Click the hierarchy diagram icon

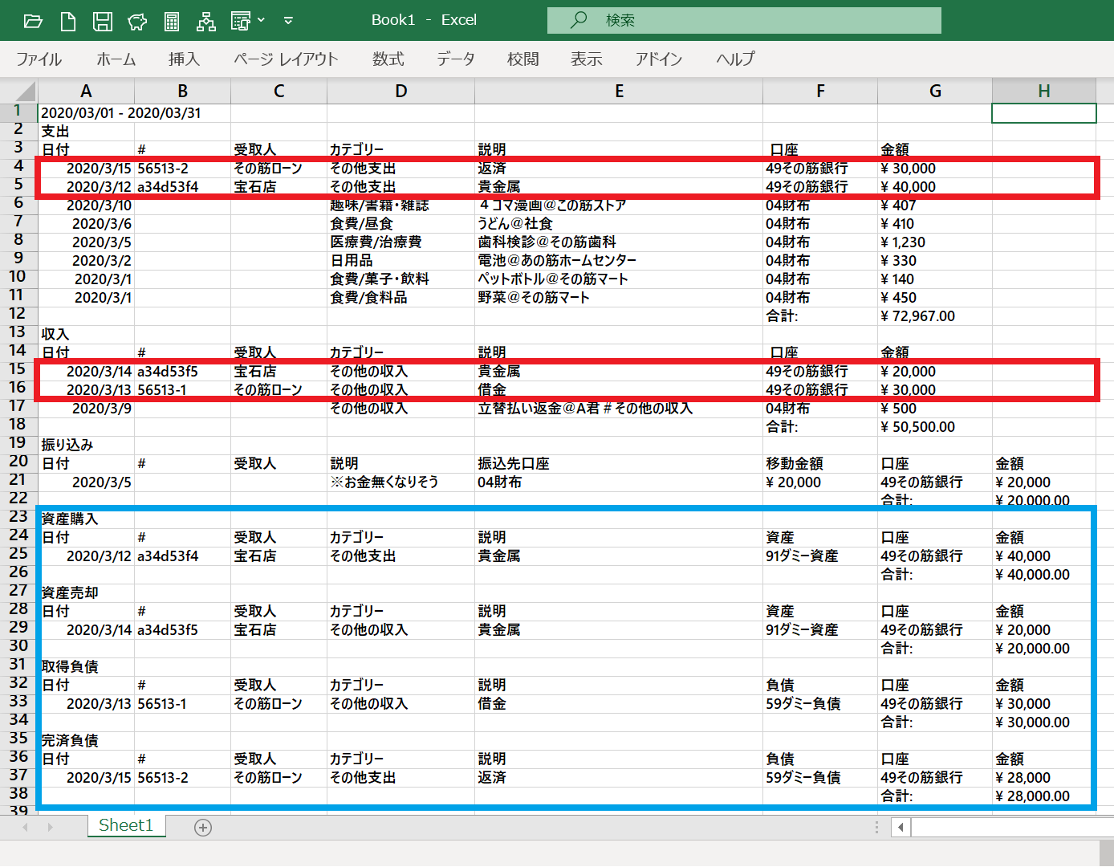click(x=206, y=21)
